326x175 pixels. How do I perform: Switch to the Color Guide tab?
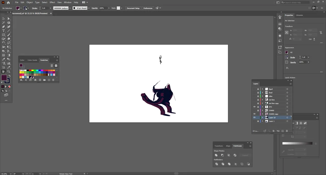tap(32, 60)
